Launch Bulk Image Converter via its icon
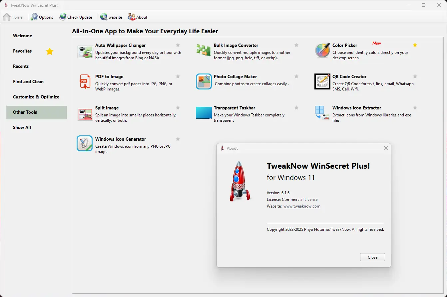The width and height of the screenshot is (447, 297). point(204,50)
